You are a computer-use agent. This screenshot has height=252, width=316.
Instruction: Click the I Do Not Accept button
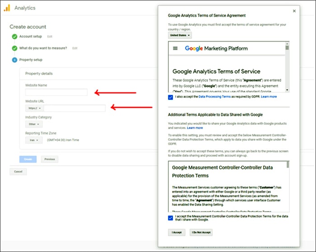click(x=201, y=233)
